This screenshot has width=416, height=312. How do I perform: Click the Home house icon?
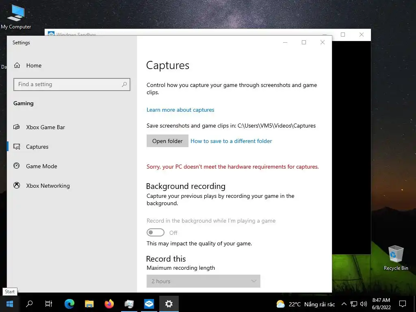click(x=17, y=65)
